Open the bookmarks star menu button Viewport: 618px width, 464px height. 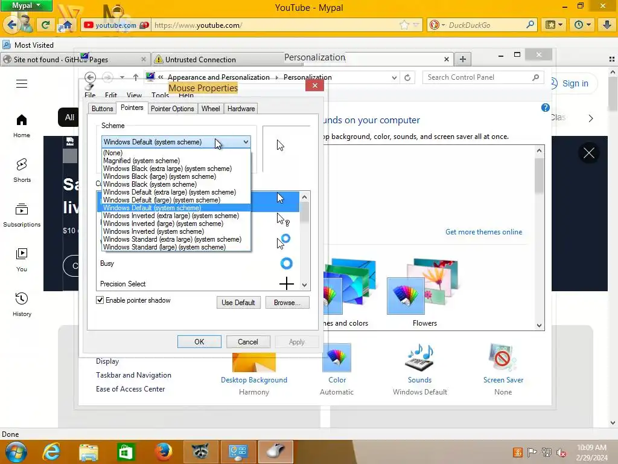554,25
